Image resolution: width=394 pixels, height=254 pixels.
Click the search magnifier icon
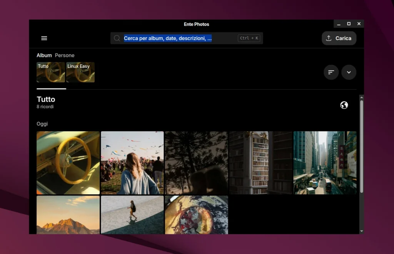pos(117,38)
